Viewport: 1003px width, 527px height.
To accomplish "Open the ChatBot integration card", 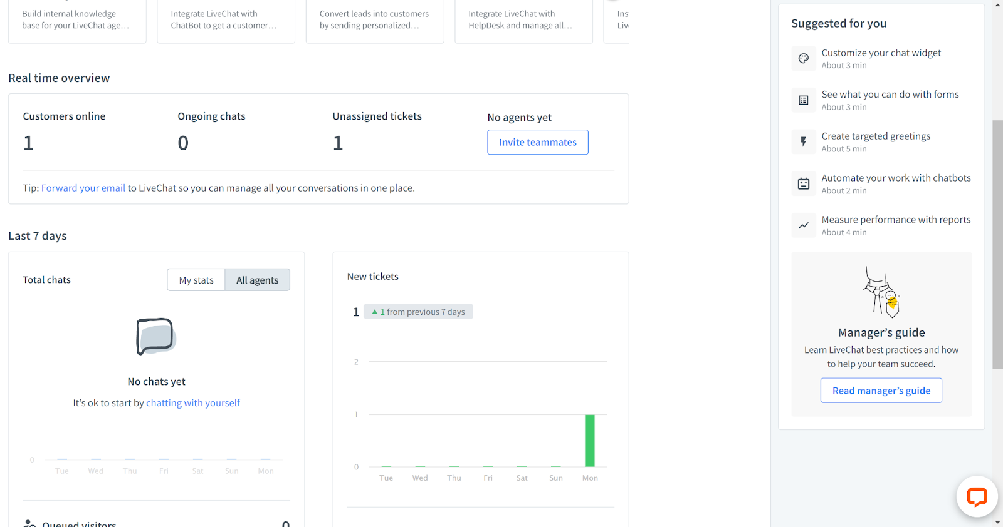I will [x=226, y=20].
